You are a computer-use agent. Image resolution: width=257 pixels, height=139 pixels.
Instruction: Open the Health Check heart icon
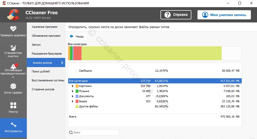click(x=13, y=29)
